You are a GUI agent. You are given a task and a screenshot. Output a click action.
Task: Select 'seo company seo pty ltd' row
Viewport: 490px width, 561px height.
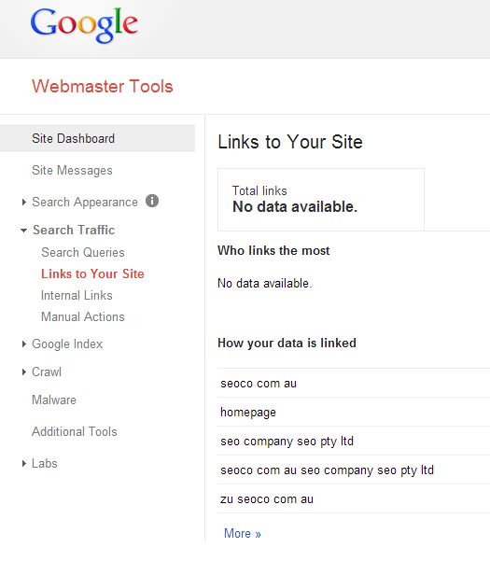[x=354, y=442]
